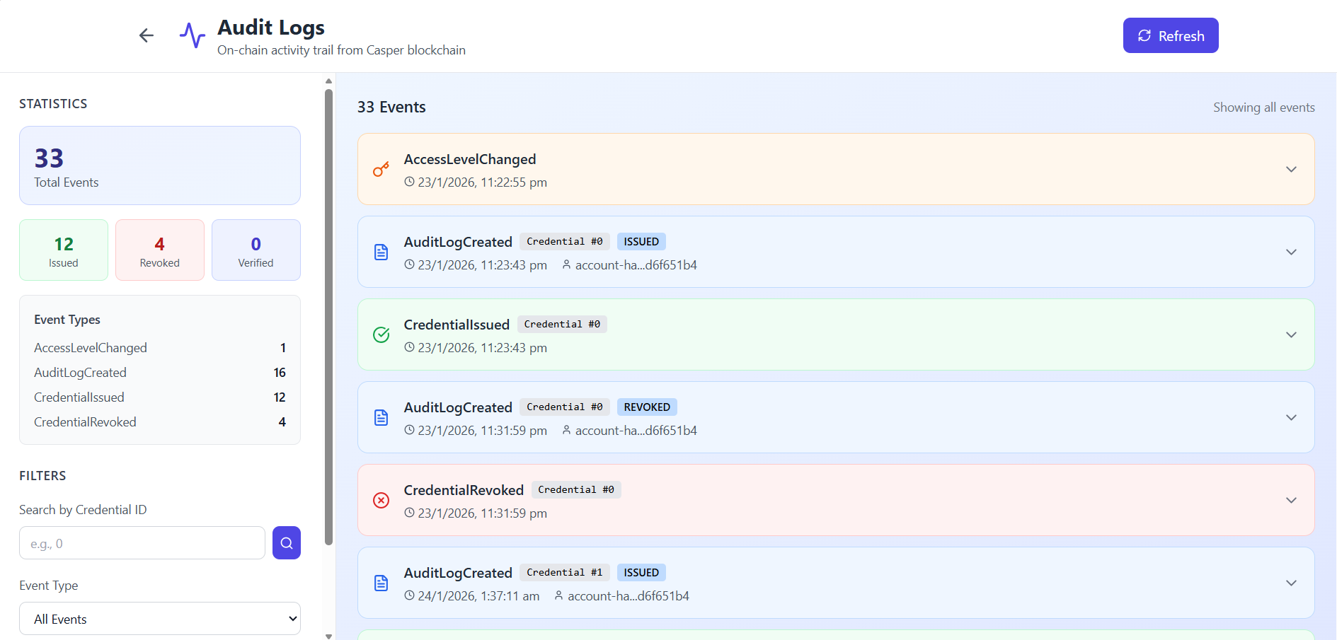The image size is (1337, 640).
Task: Click clock icon on 24/1/2026 1:37:11 am timestamp
Action: [x=409, y=595]
